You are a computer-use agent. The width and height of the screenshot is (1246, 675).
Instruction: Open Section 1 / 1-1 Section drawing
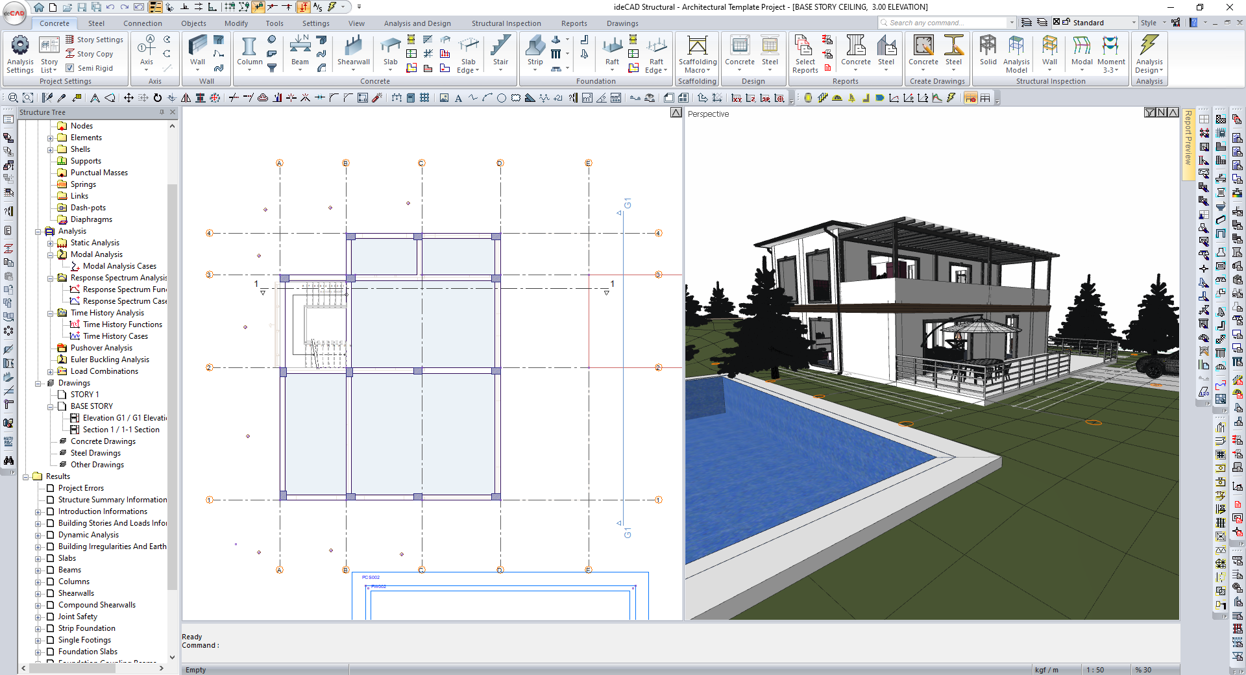coord(121,430)
